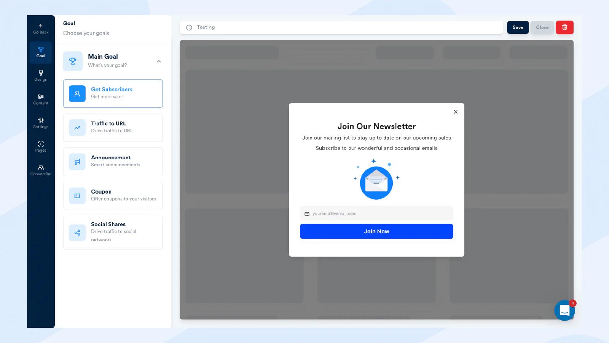Open the Goal trophy tab in sidebar
609x343 pixels.
41,52
